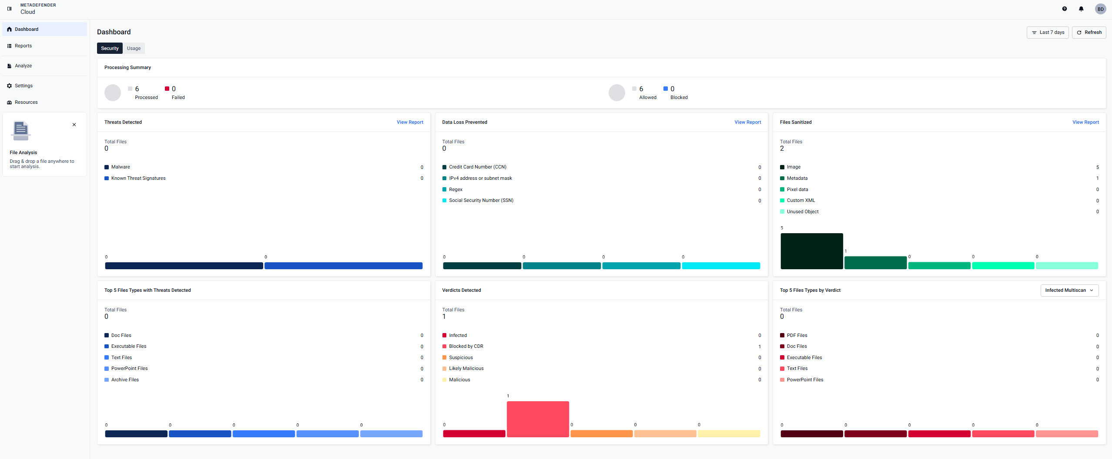
Task: Click the Malware legend color swatch
Action: pos(107,167)
